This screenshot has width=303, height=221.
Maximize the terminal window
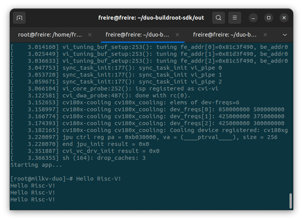[269, 18]
